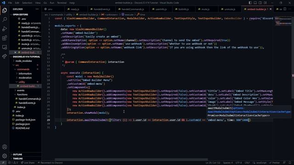Collapse the utility folder
Viewport: 294px width, 165px height.
click(22, 82)
